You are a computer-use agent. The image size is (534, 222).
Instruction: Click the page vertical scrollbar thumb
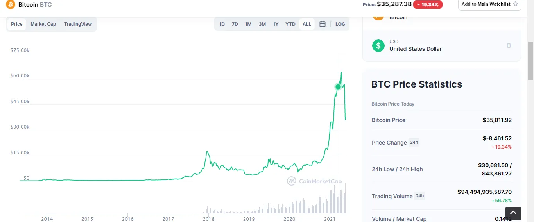point(530,61)
